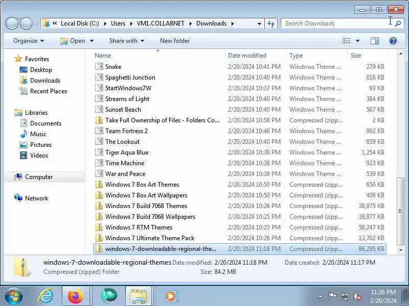Toggle the preview pane icon
Image resolution: width=409 pixels, height=306 pixels.
[375, 41]
